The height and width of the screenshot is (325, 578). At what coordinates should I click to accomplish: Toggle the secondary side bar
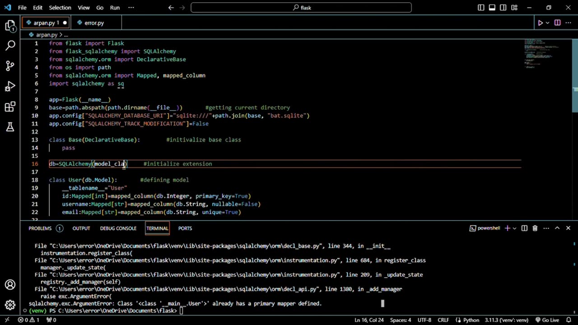[x=503, y=8]
